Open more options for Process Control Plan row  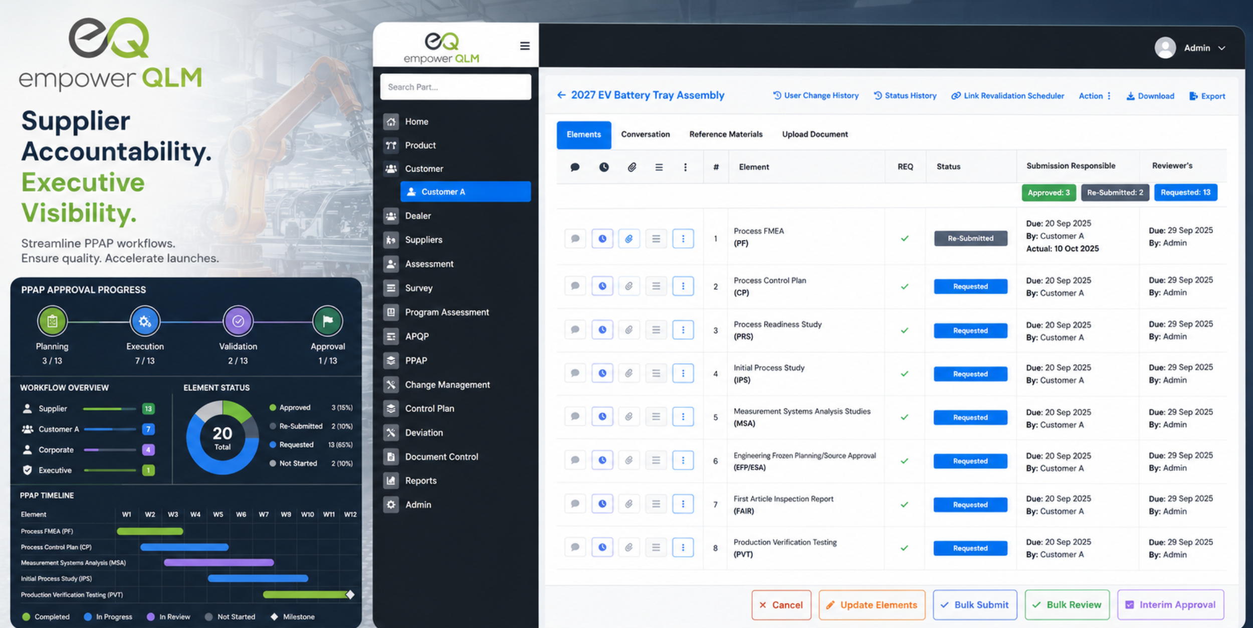[683, 286]
